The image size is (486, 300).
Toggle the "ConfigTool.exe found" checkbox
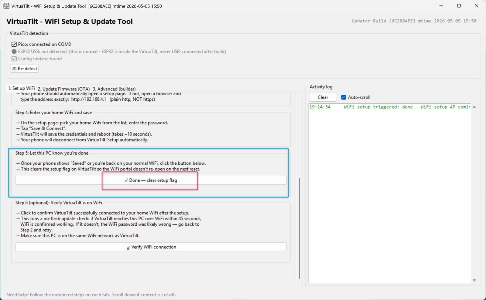point(14,59)
